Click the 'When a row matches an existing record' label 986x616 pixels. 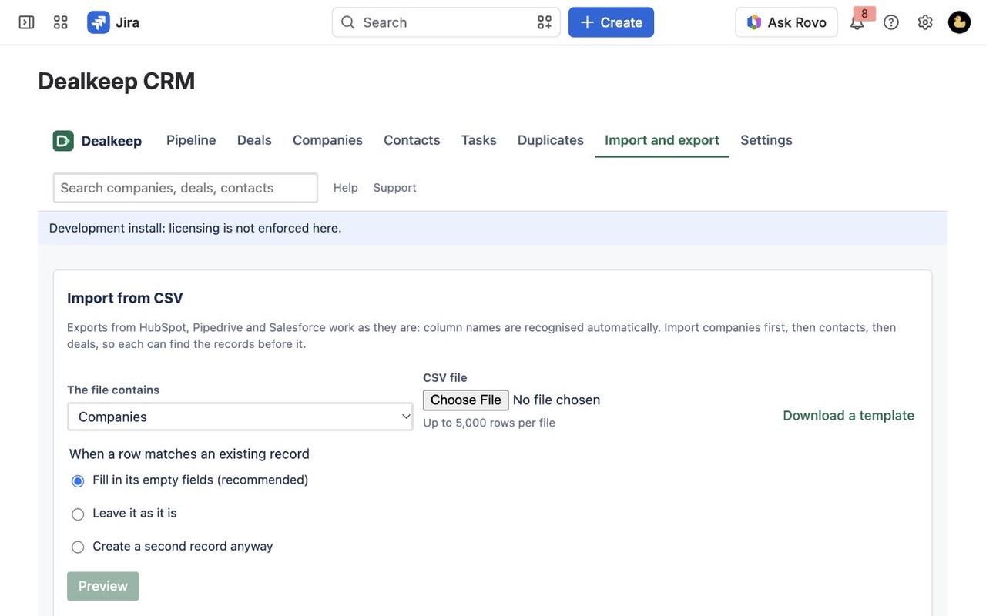point(189,454)
